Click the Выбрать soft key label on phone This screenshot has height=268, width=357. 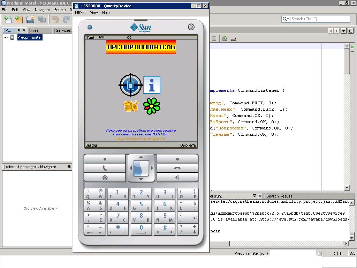(x=188, y=145)
